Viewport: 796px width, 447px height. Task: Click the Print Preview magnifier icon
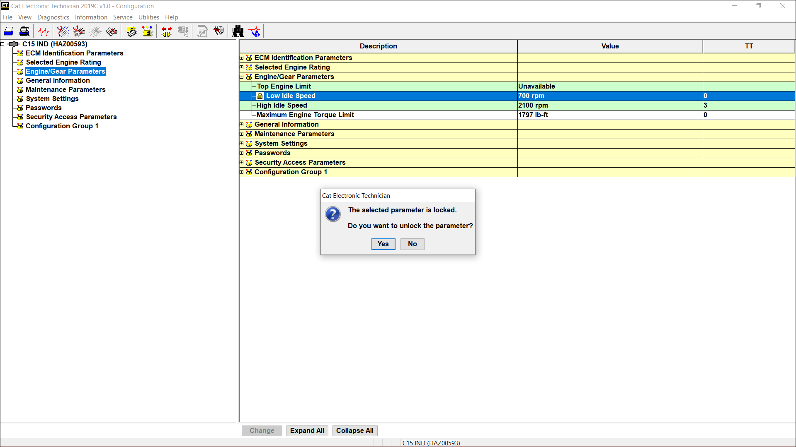(24, 31)
